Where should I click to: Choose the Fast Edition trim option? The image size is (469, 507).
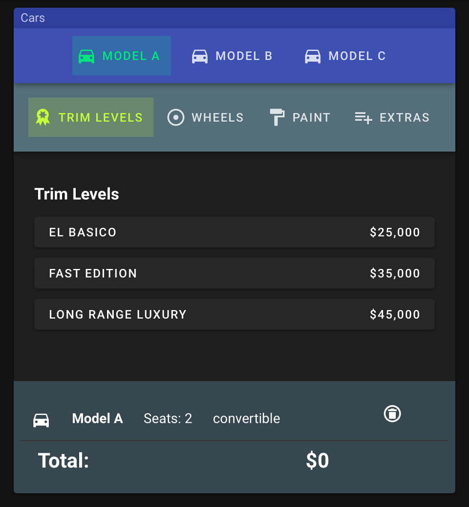[234, 273]
